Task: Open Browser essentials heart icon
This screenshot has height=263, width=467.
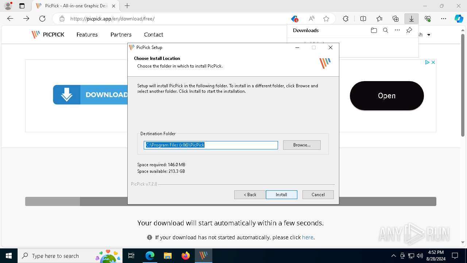Action: click(428, 19)
